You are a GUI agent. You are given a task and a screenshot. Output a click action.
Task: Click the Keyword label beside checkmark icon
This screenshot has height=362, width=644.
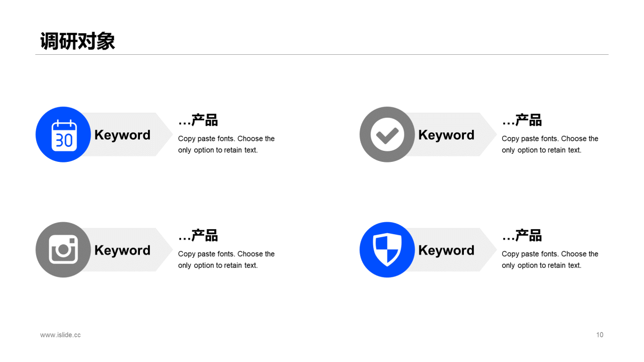(446, 135)
